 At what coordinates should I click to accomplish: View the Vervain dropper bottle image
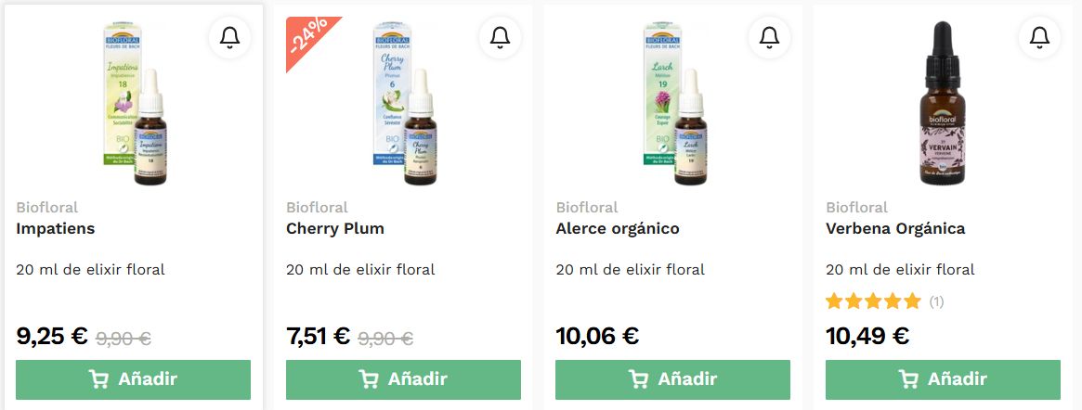tap(943, 103)
